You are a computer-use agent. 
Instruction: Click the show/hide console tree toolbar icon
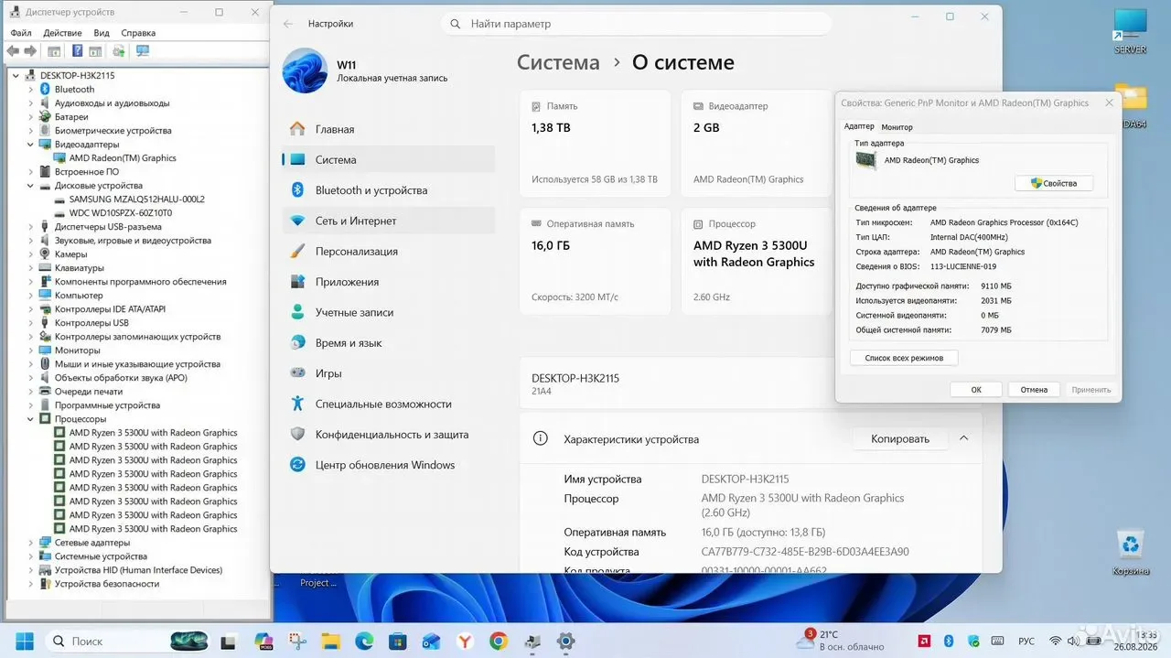click(54, 51)
